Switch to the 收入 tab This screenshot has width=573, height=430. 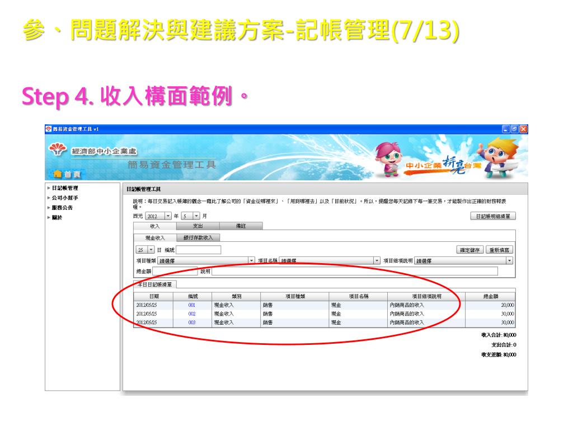(155, 226)
